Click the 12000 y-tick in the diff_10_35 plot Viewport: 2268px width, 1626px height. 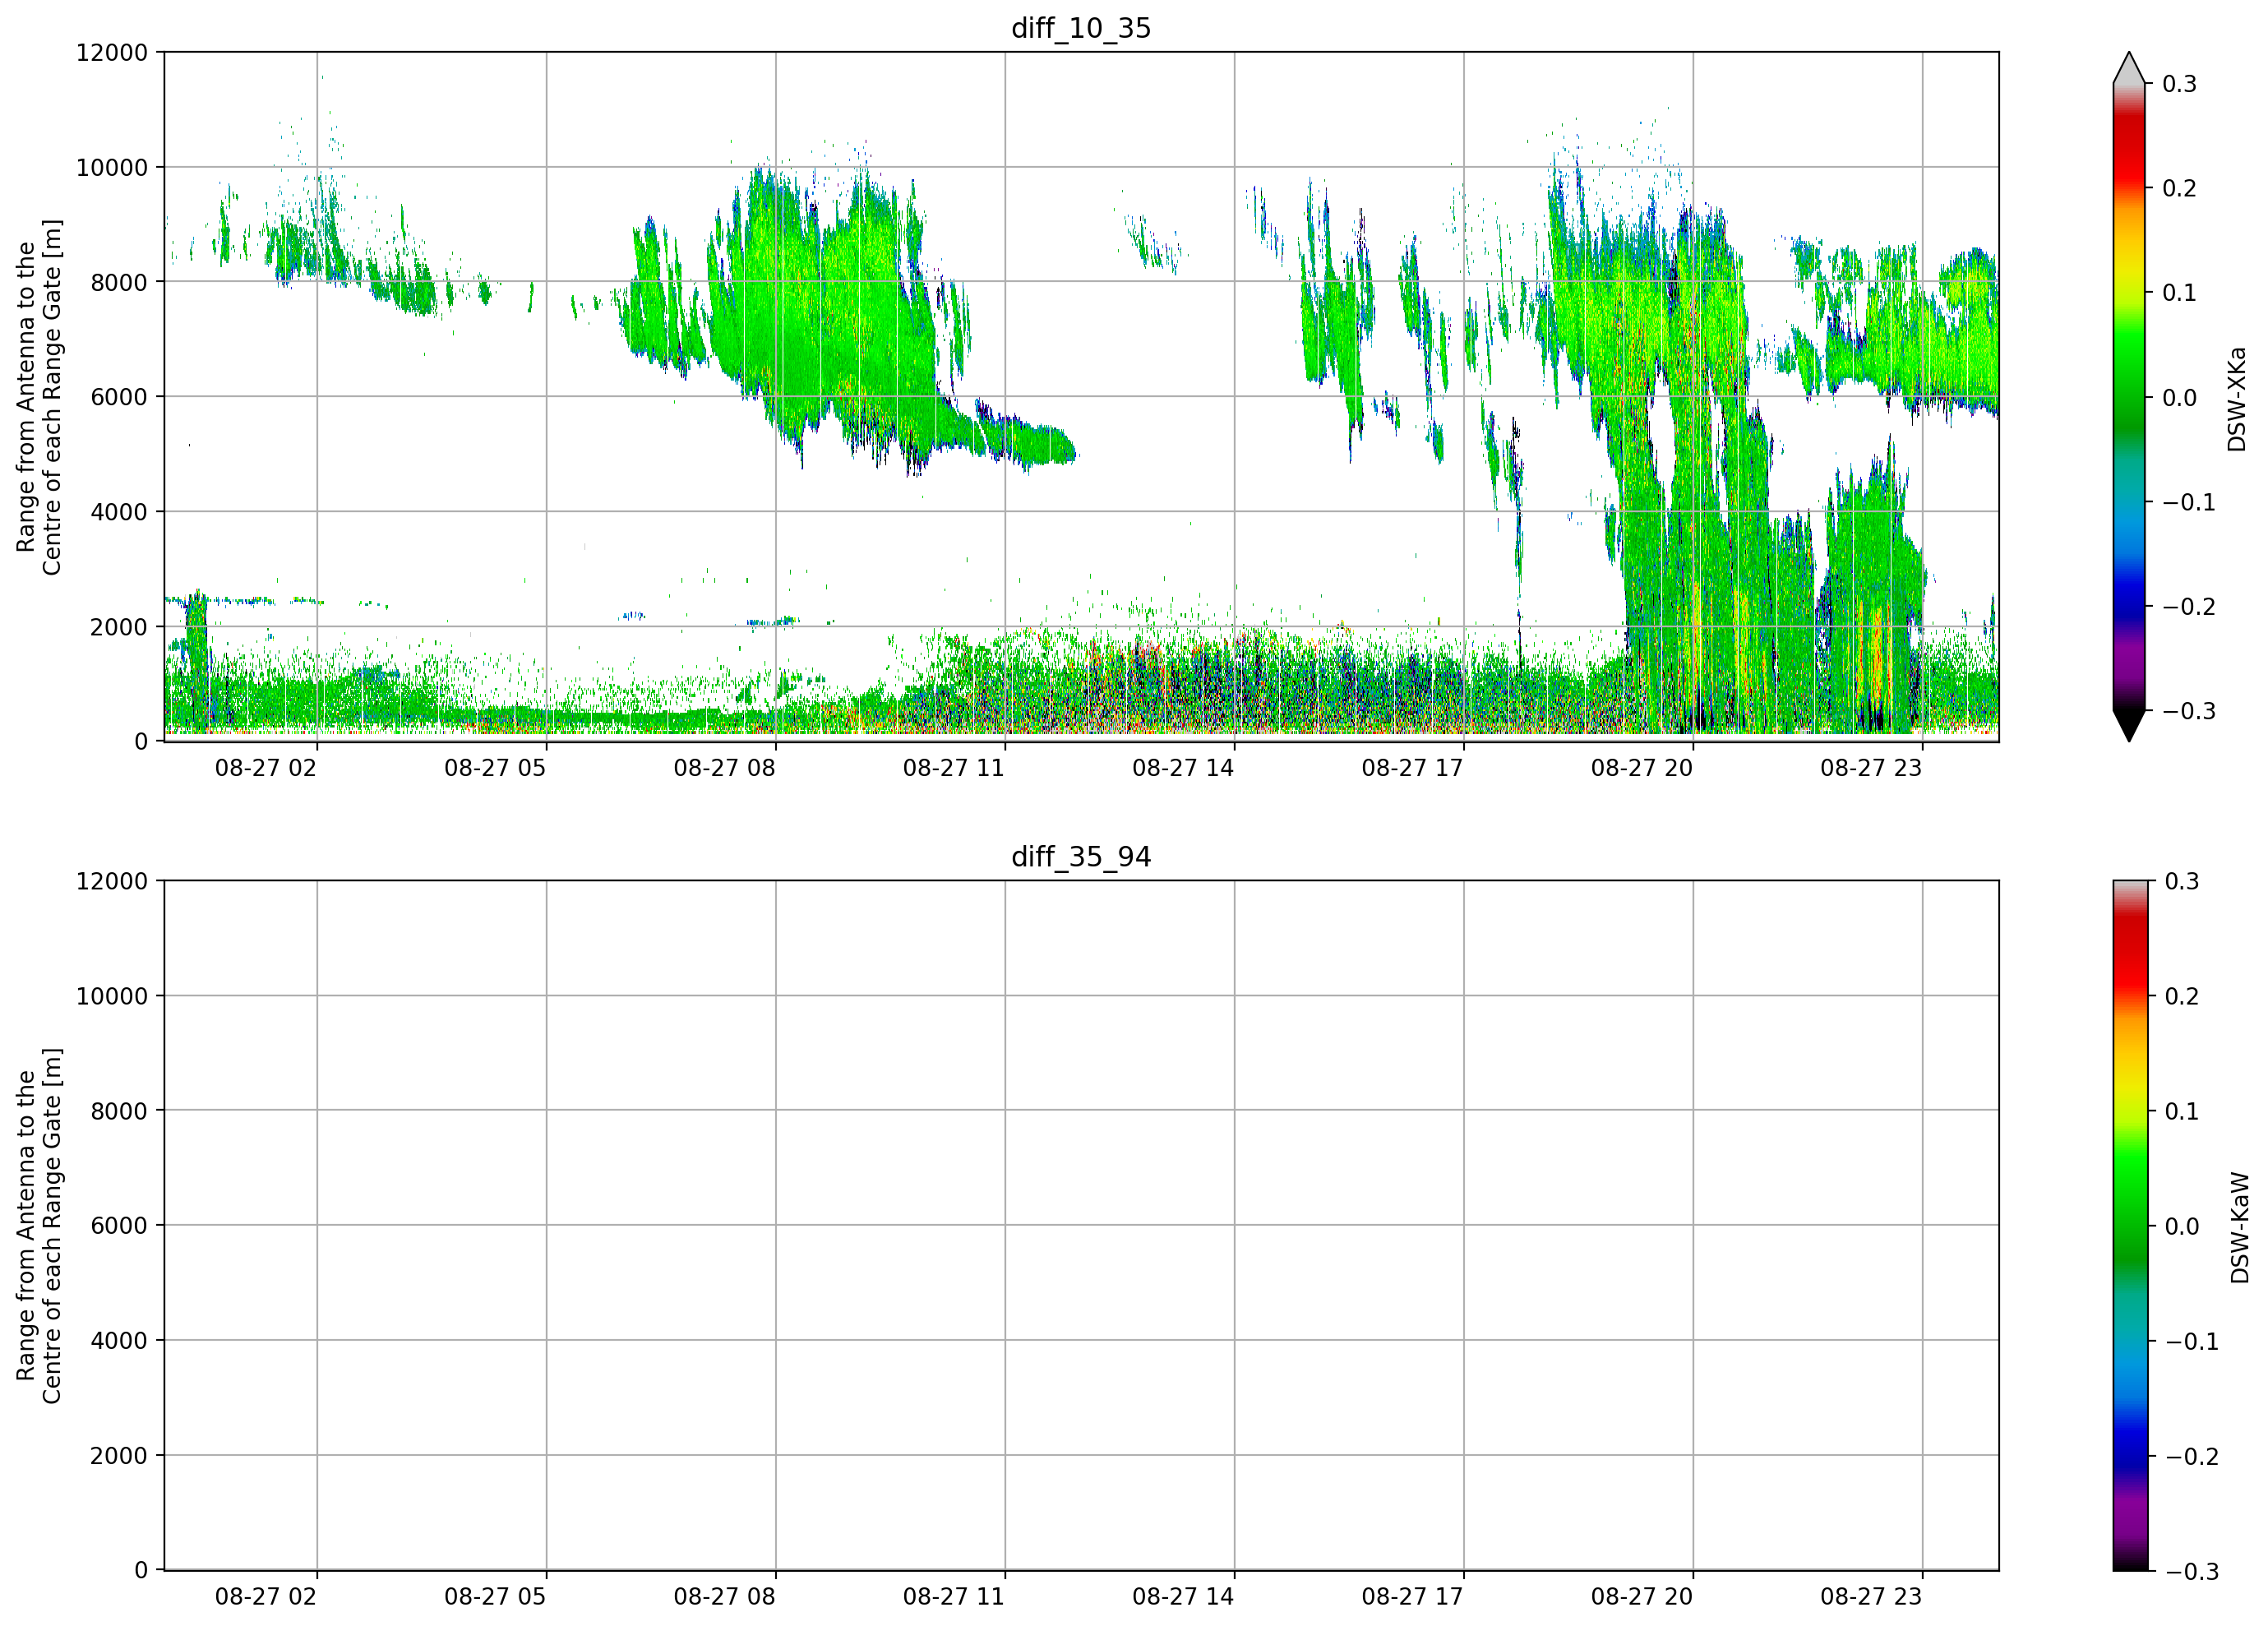click(112, 52)
